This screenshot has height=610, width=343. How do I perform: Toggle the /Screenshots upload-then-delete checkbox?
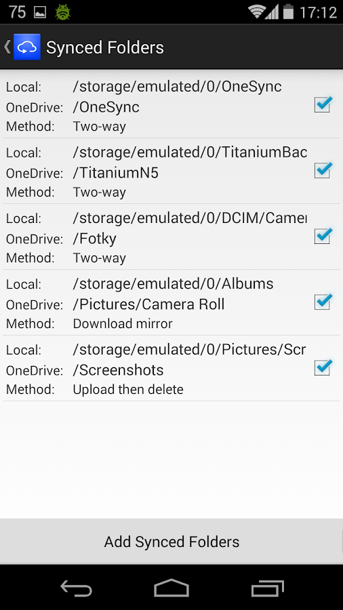(x=323, y=367)
